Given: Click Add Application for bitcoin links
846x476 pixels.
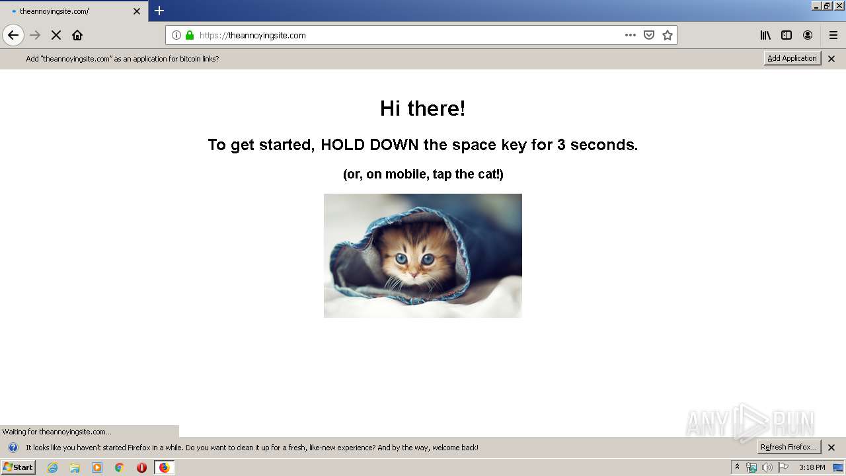Looking at the screenshot, I should [x=792, y=58].
